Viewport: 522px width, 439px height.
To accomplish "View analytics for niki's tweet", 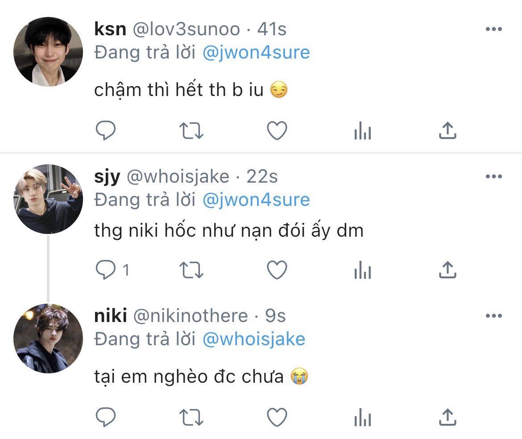I will (x=363, y=417).
